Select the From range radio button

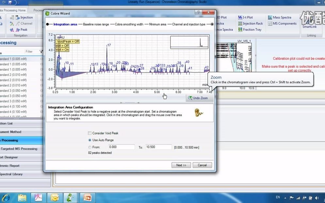[90, 147]
